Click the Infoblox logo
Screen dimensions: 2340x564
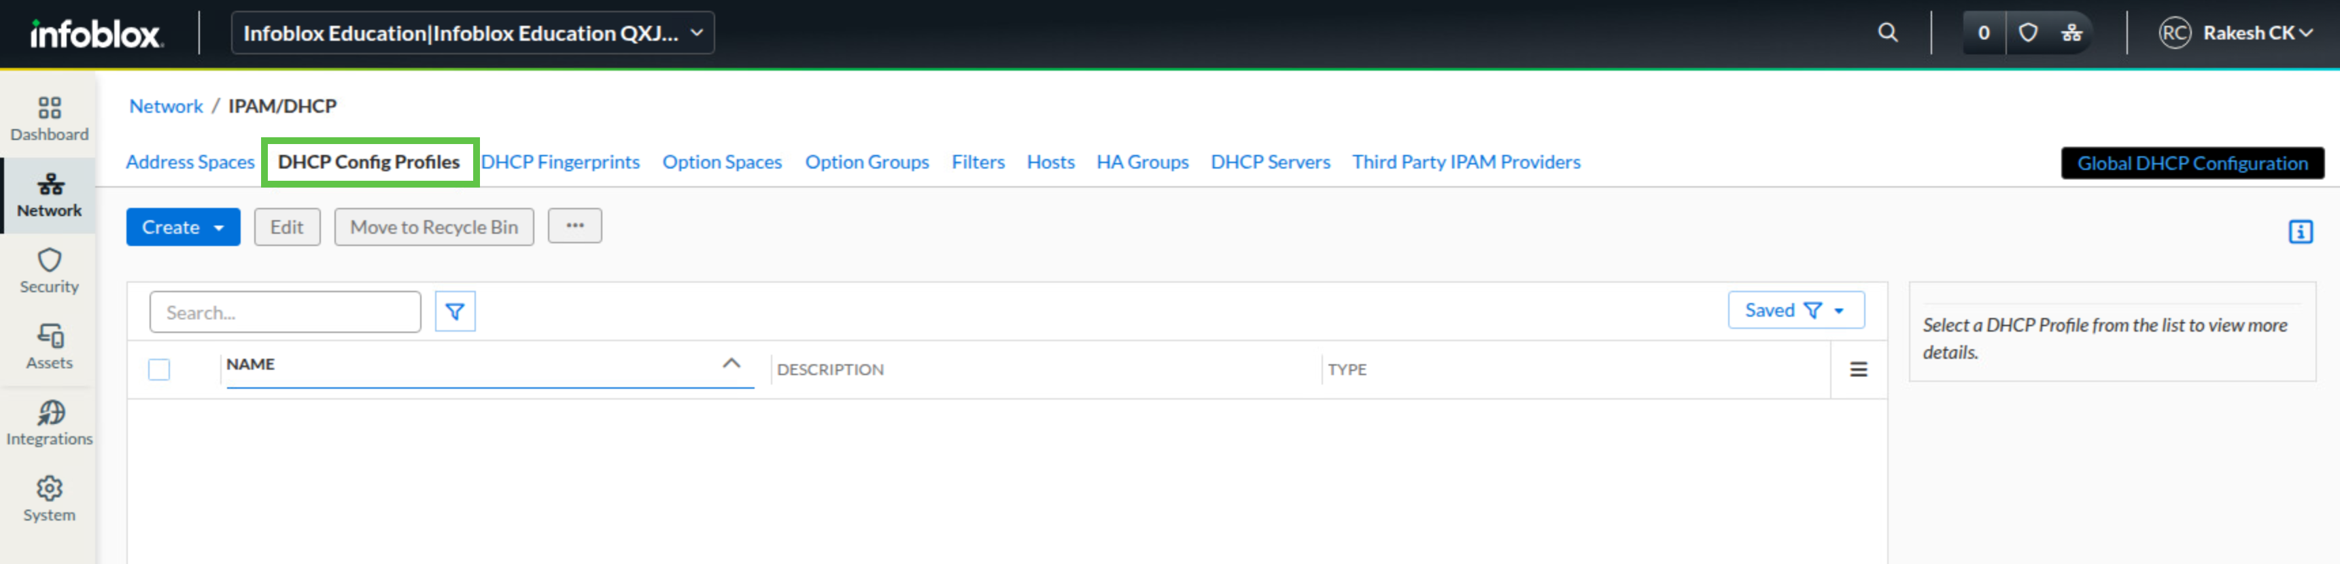[97, 33]
